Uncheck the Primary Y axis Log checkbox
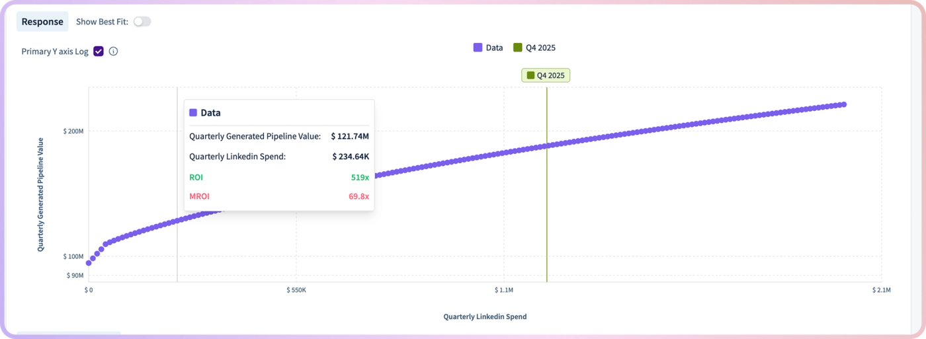Screen dimensions: 926x339 point(99,52)
